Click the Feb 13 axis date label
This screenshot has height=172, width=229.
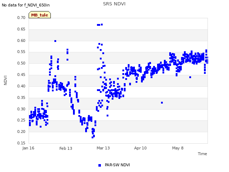pyautogui.click(x=66, y=148)
